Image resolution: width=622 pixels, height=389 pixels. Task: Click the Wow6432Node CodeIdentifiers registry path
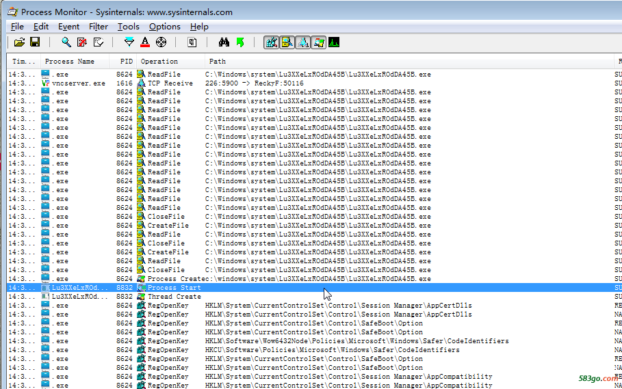click(357, 341)
